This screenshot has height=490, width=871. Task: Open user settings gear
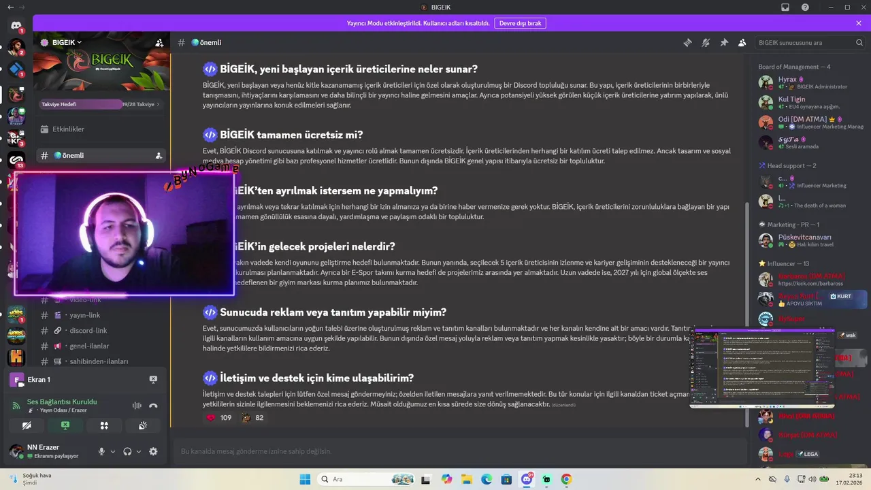(x=153, y=451)
